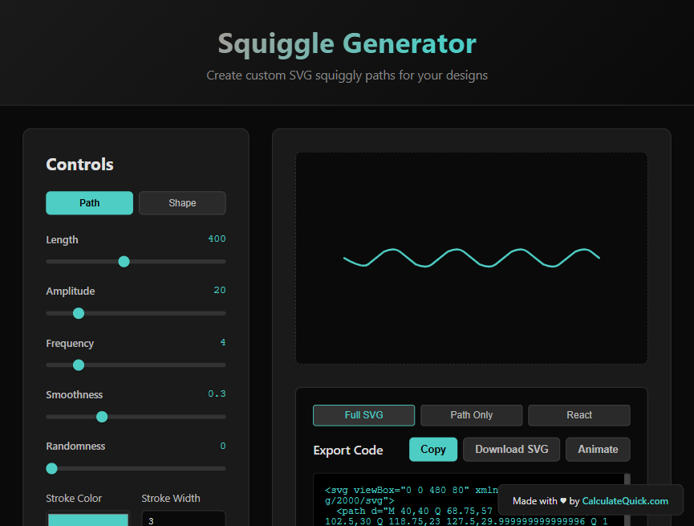This screenshot has height=526, width=694.
Task: Select the Full SVG export tab
Action: click(x=363, y=415)
